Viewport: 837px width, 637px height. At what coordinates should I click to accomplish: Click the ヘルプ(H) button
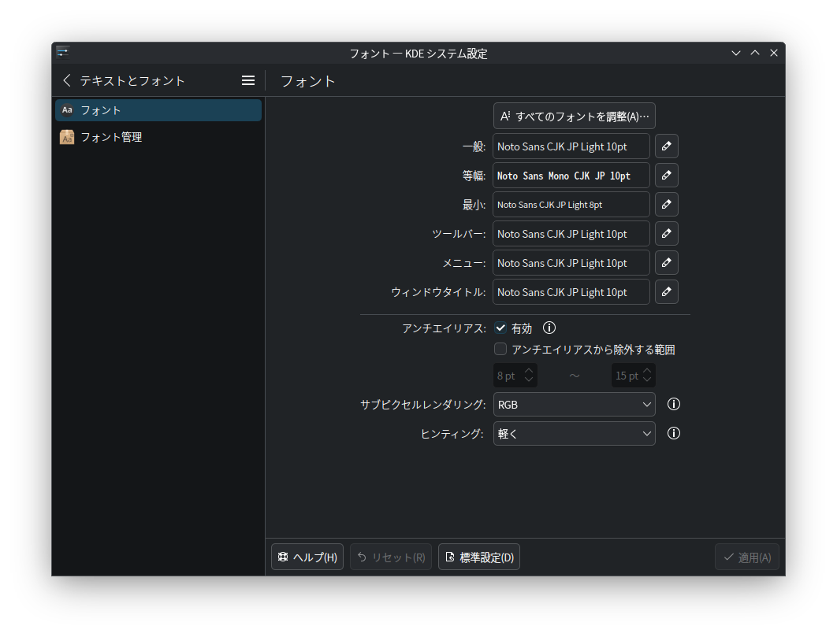coord(307,557)
